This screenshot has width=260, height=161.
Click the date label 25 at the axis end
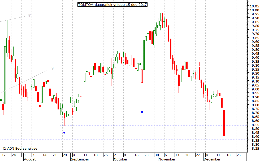pos(239,155)
